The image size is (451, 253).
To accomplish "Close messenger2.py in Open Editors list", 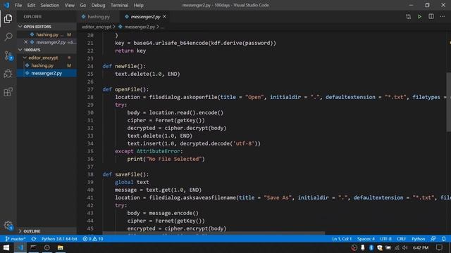I will 26,42.
